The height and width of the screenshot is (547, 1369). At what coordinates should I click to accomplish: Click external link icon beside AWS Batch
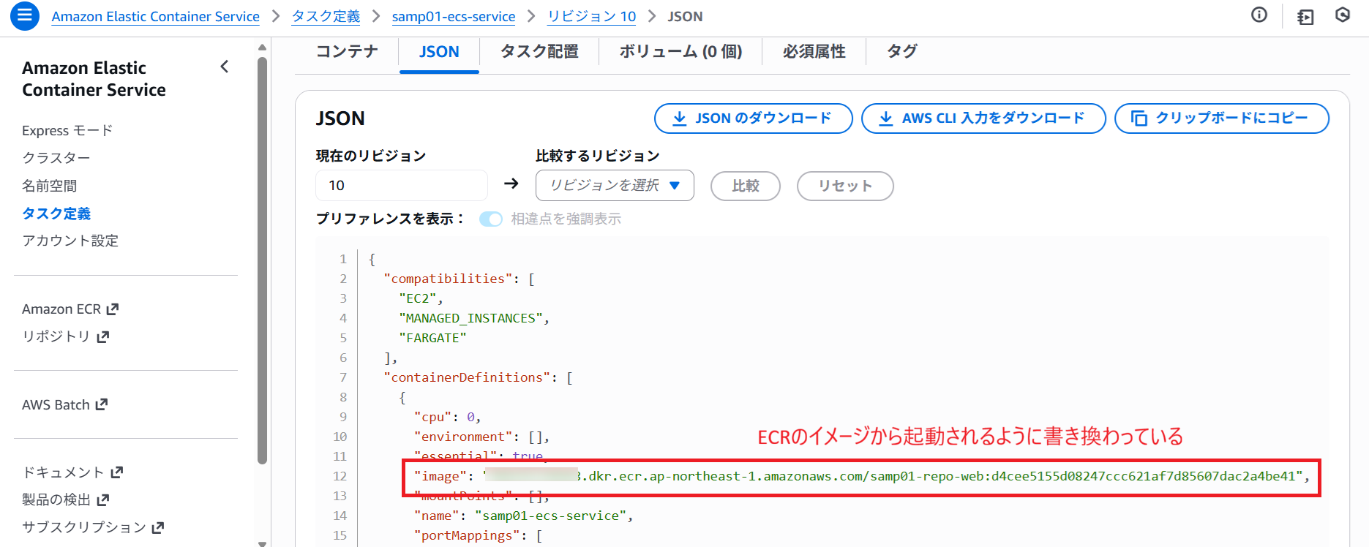(101, 404)
